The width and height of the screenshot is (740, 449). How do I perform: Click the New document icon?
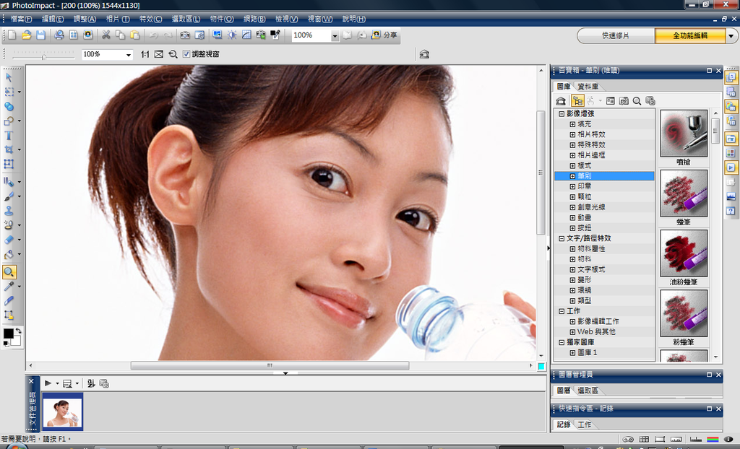pos(12,35)
